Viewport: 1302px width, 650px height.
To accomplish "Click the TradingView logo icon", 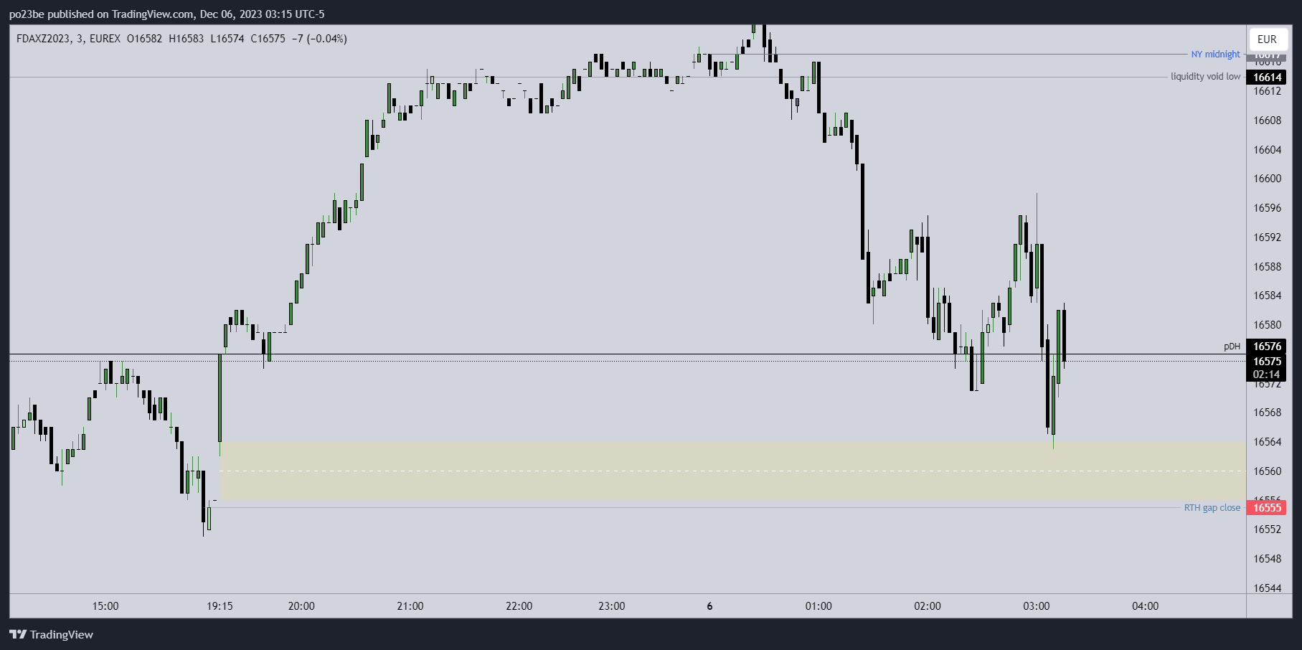I will click(x=18, y=634).
